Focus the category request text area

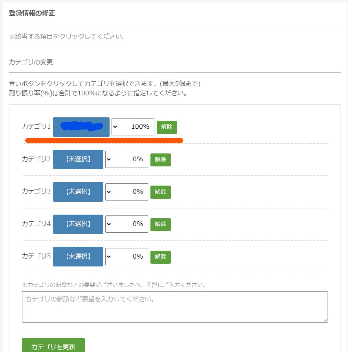pyautogui.click(x=175, y=307)
